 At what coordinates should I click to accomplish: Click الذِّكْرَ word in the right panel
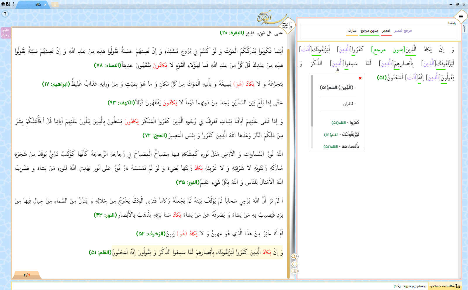coord(316,63)
